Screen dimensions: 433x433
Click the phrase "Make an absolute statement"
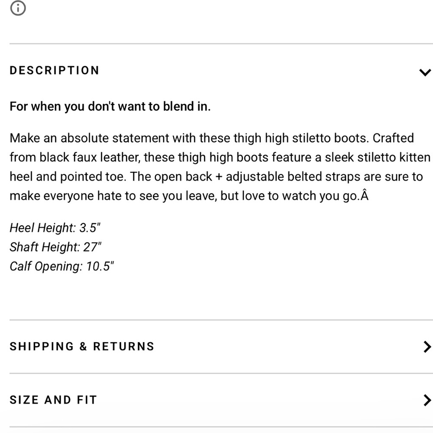click(90, 138)
